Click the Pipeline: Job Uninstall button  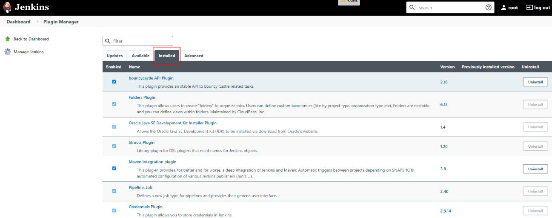tap(535, 191)
